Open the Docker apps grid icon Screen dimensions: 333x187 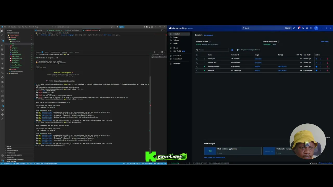click(311, 28)
